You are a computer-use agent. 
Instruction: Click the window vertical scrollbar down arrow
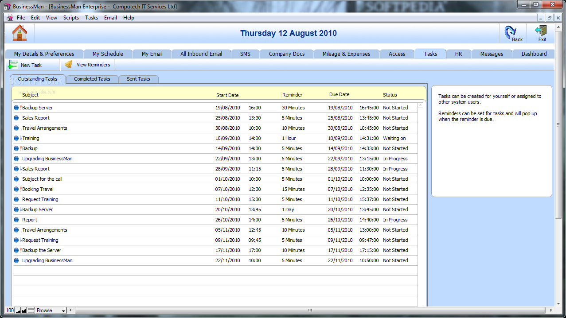(x=558, y=304)
